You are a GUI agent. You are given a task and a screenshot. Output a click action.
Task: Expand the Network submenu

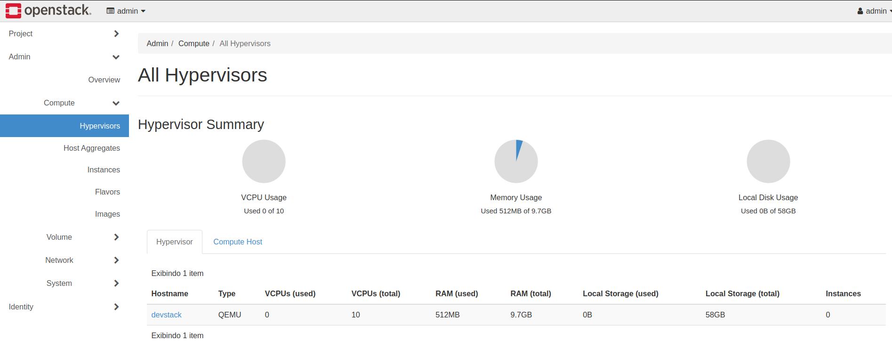81,260
